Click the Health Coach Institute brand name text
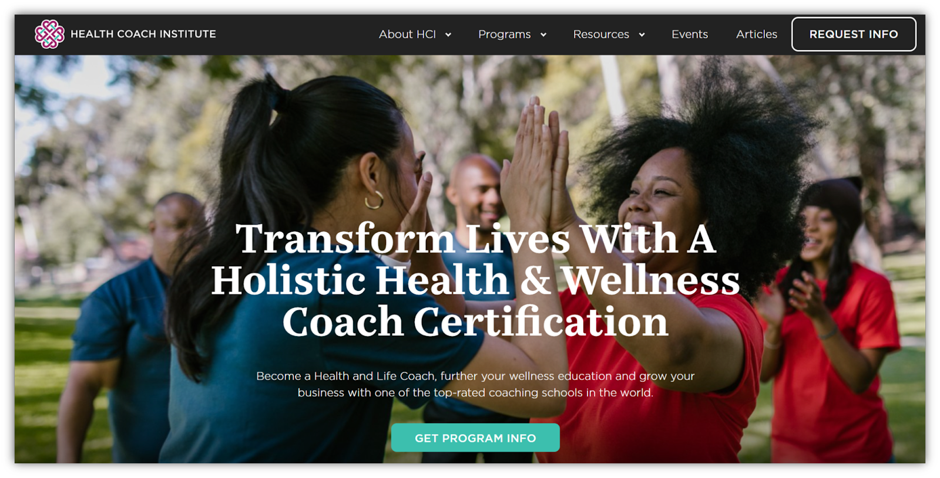 click(143, 34)
